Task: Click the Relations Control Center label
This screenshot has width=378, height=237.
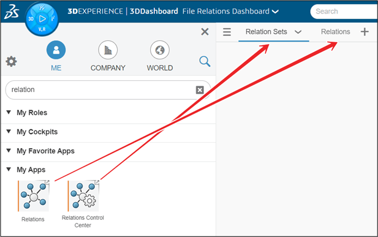Action: tap(83, 221)
